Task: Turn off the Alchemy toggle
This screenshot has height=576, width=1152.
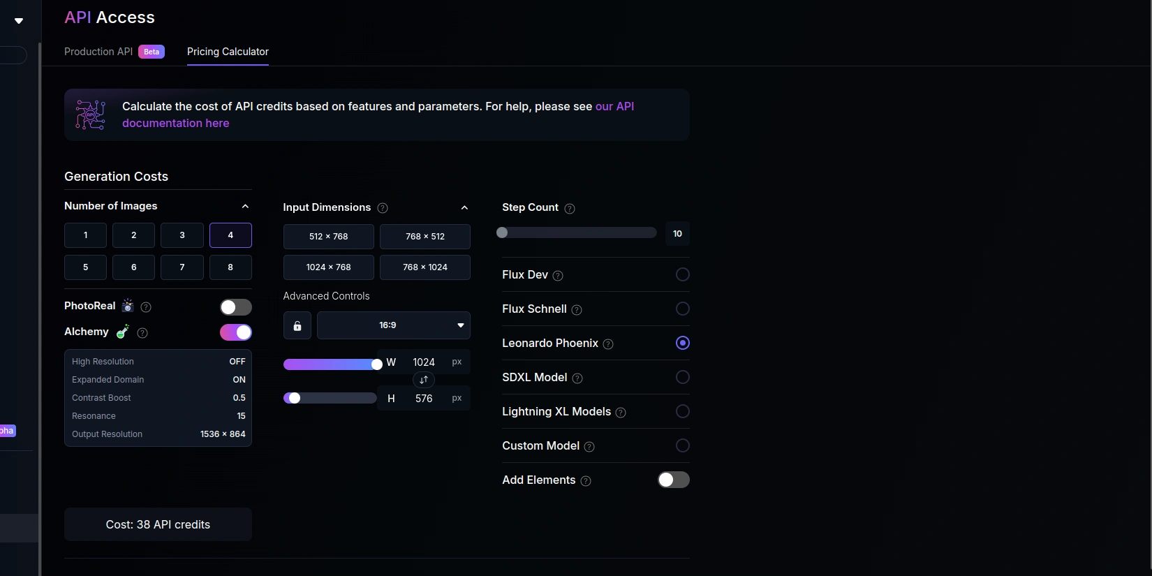Action: coord(236,332)
